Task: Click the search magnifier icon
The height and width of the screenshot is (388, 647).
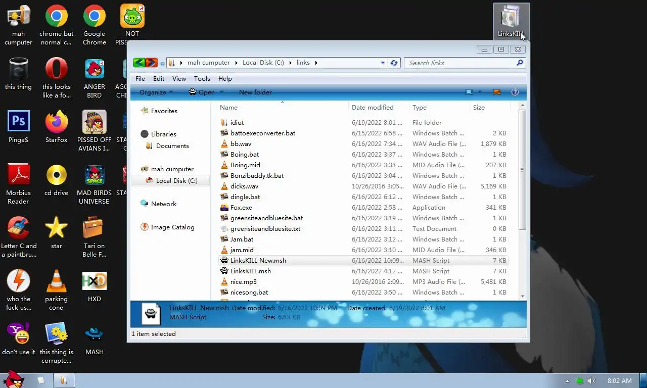Action: (x=520, y=63)
